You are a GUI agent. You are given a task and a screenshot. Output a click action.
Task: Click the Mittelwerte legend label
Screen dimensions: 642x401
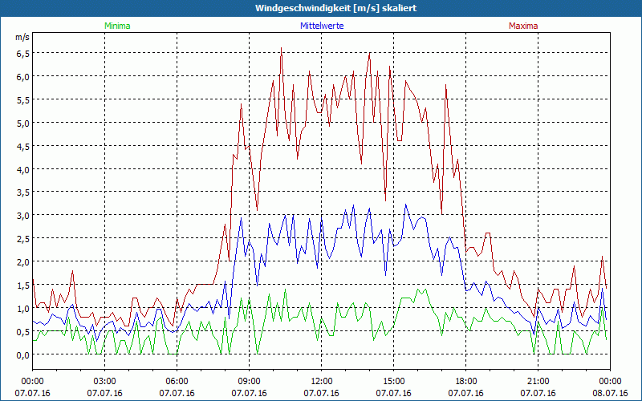coord(322,26)
